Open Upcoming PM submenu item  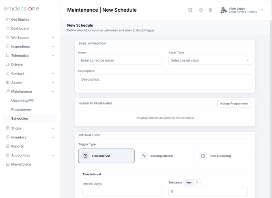point(22,100)
